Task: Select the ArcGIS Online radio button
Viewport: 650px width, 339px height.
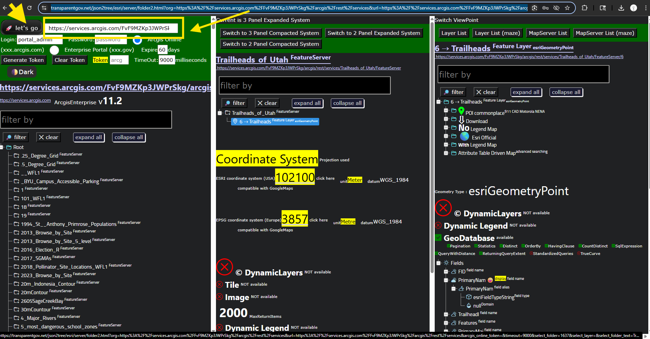Action: 137,40
